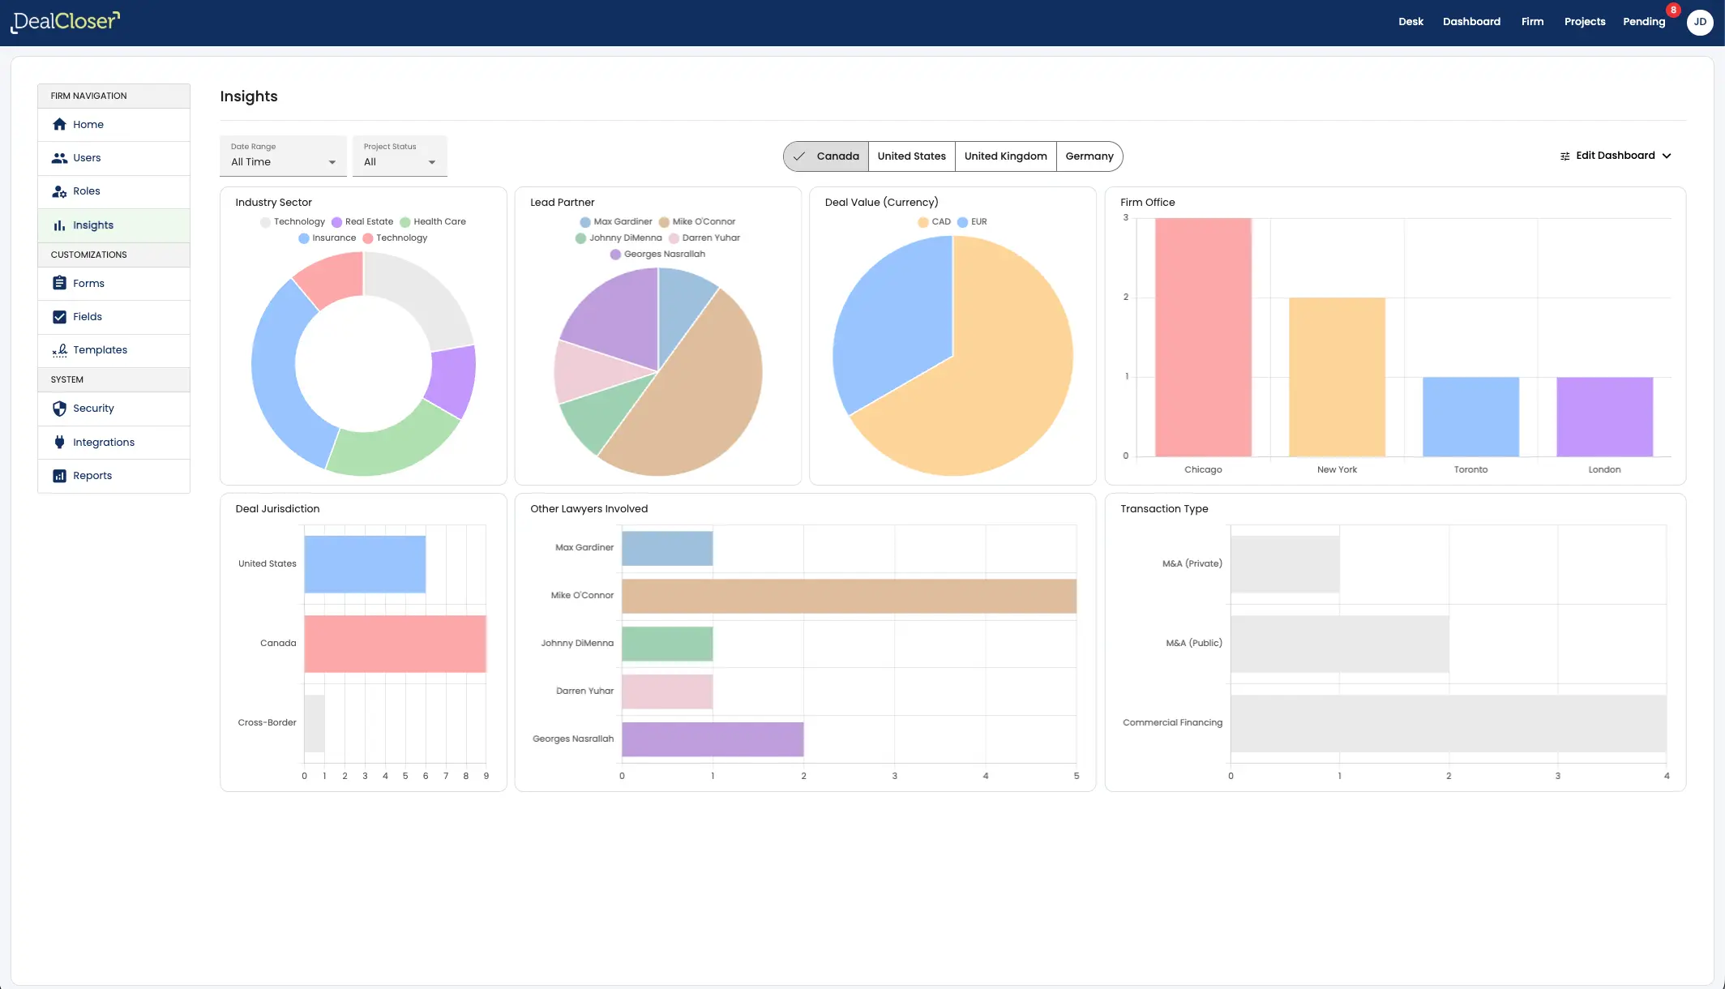Viewport: 1725px width, 989px height.
Task: Go to Projects in top navigation
Action: point(1584,22)
